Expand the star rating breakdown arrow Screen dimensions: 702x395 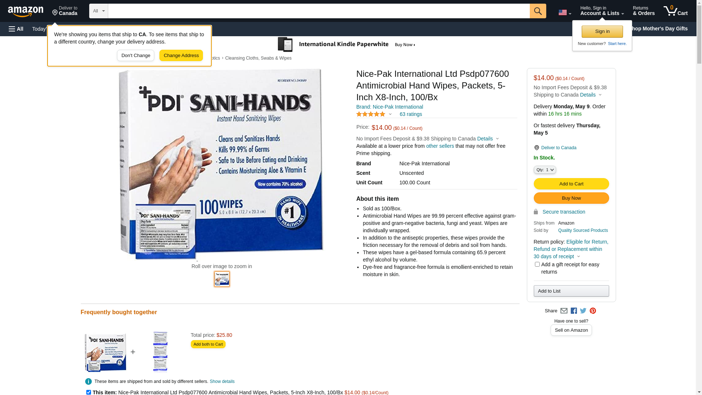pyautogui.click(x=390, y=114)
